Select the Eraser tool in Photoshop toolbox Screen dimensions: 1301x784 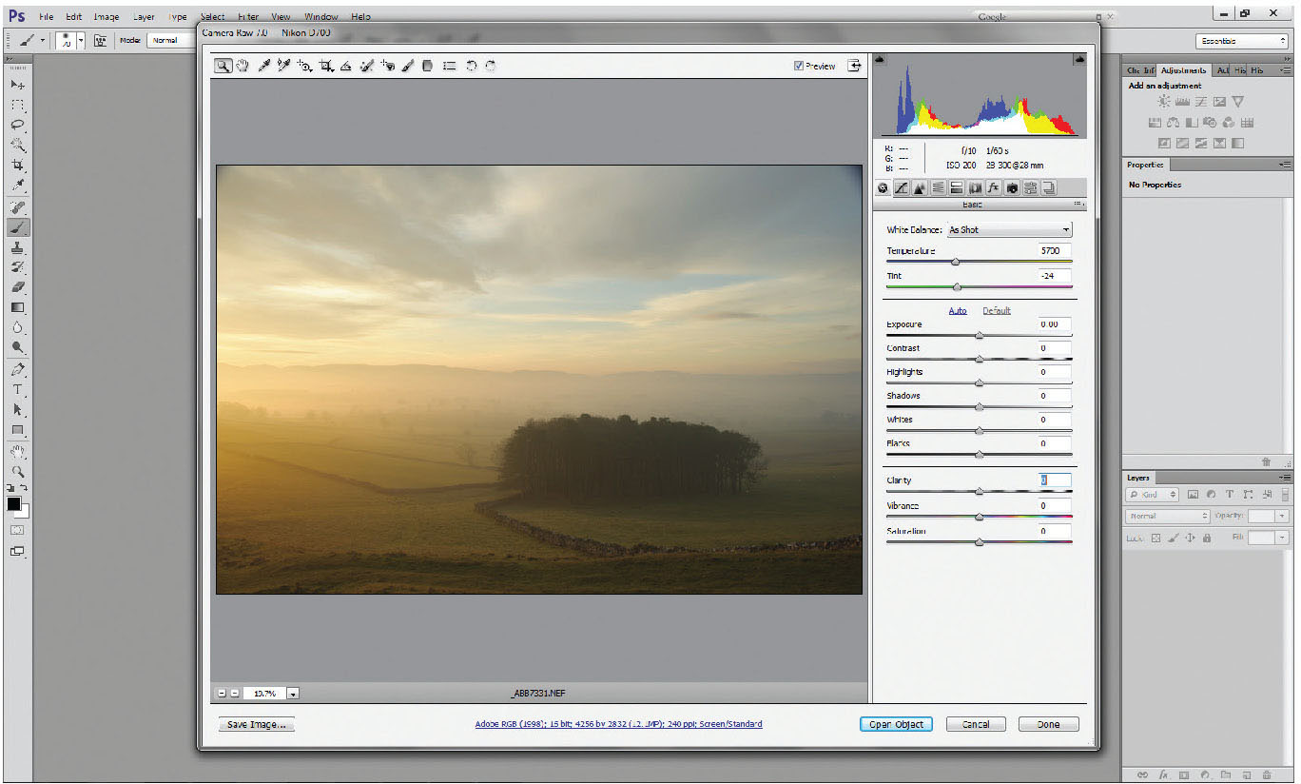click(18, 287)
